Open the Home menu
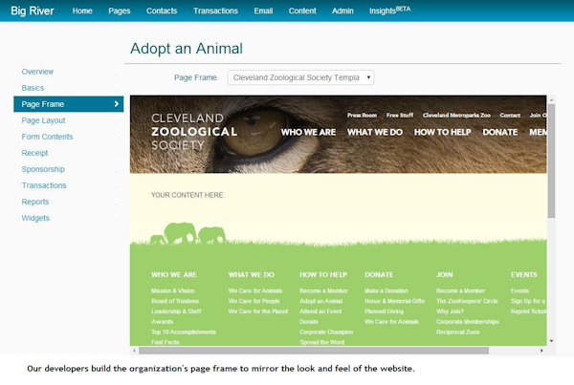 click(82, 11)
